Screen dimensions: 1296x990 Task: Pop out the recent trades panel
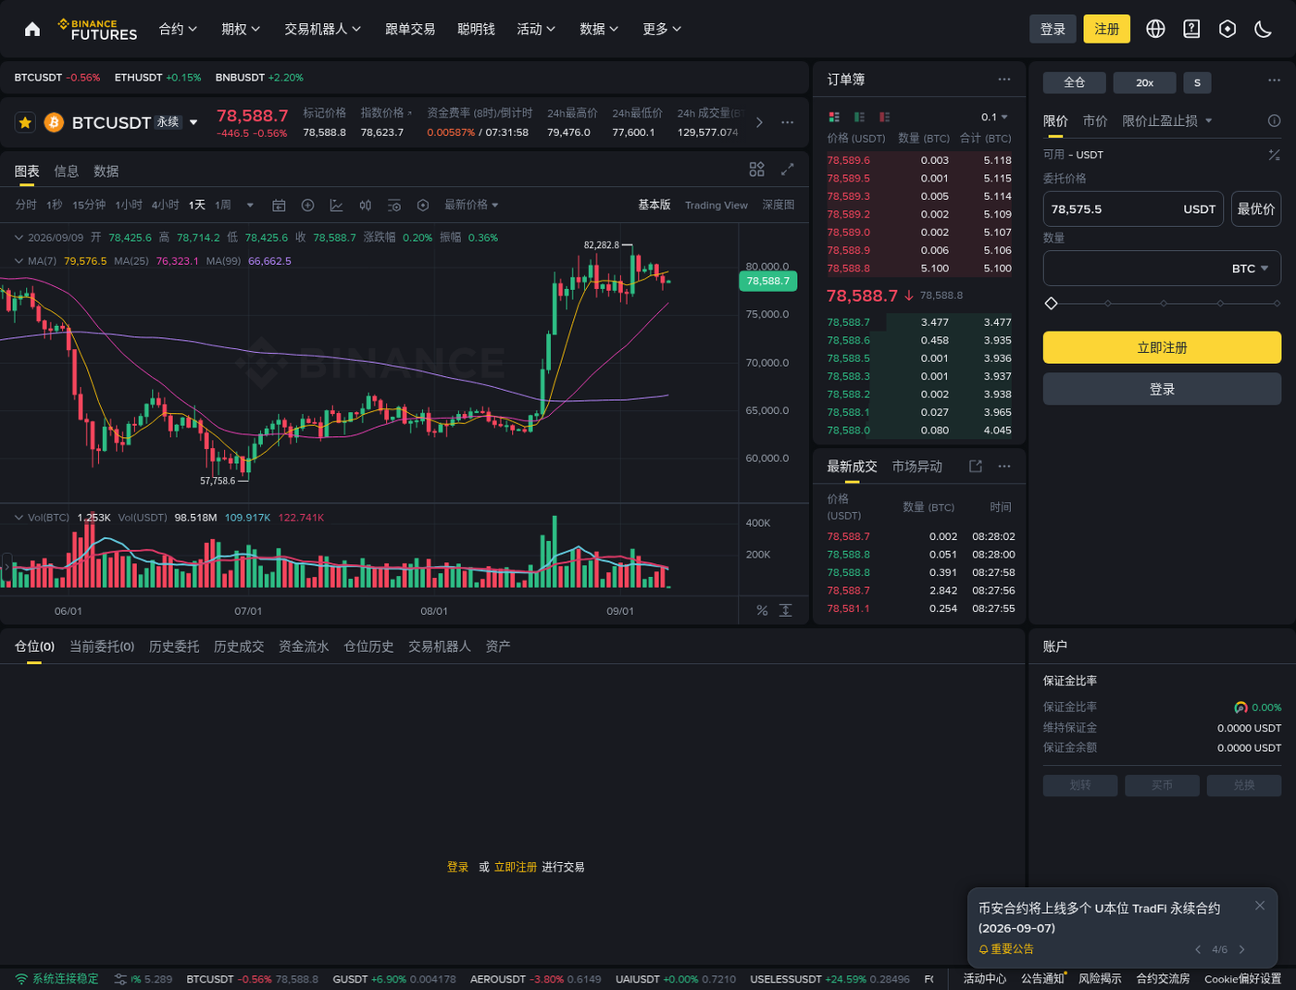pyautogui.click(x=976, y=466)
